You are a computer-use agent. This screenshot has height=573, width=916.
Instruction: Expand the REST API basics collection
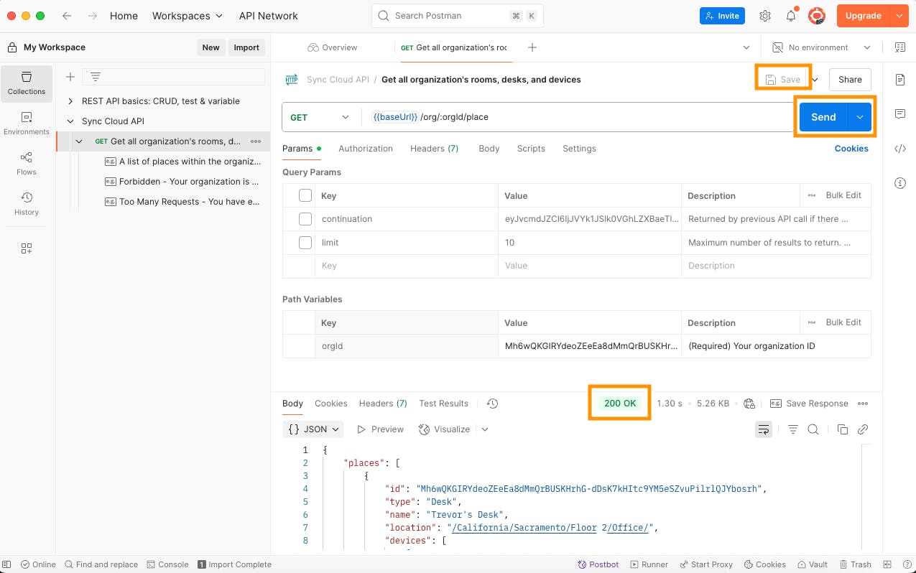point(70,101)
